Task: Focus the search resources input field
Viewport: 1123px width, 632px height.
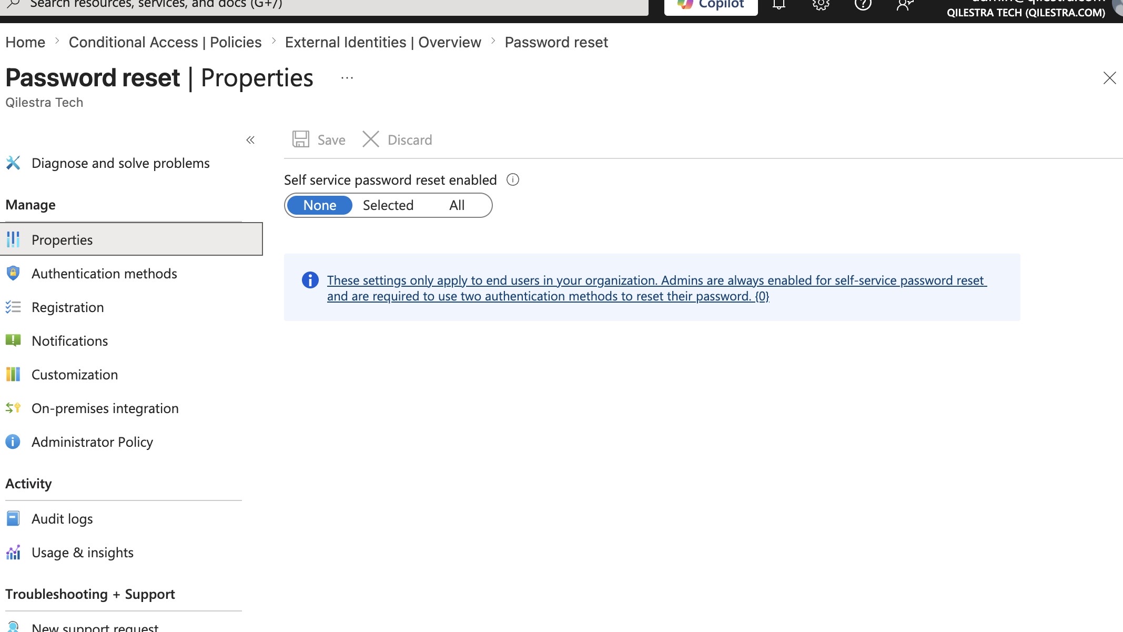Action: [324, 5]
